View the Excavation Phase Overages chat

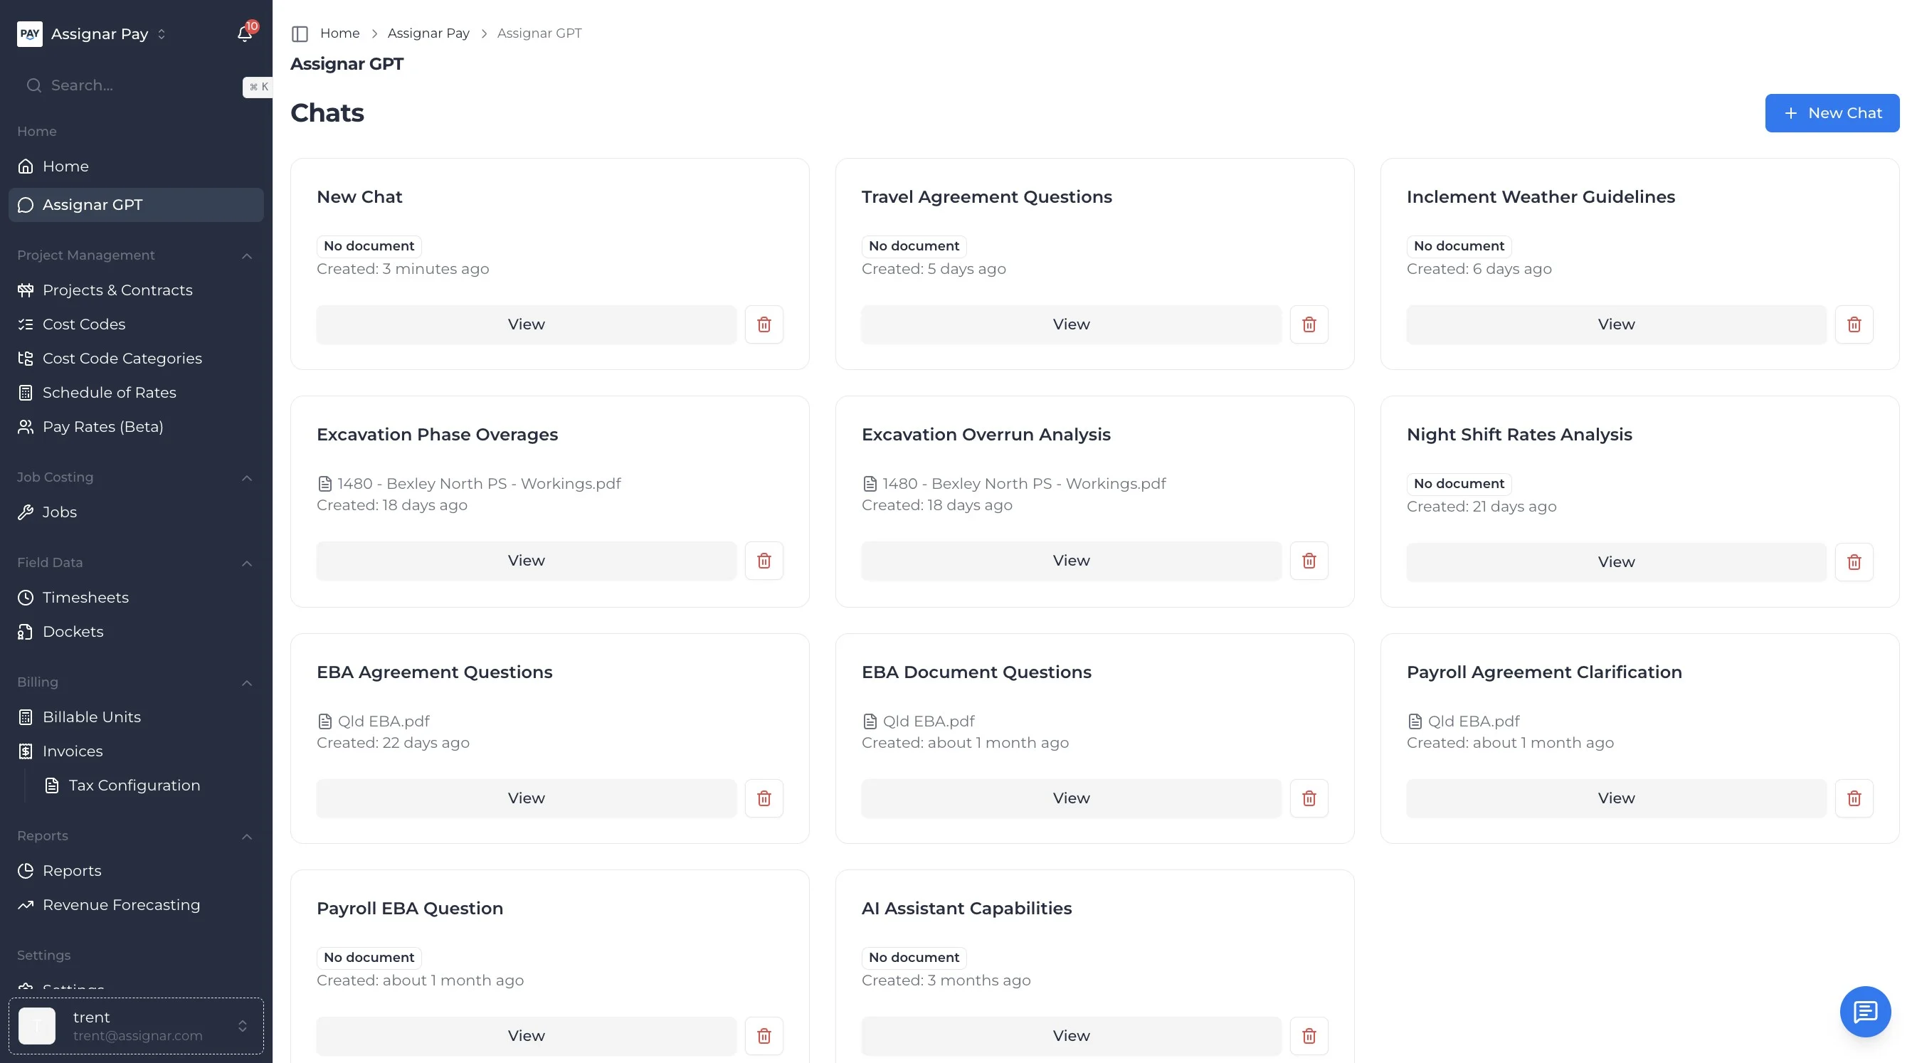[x=526, y=560]
